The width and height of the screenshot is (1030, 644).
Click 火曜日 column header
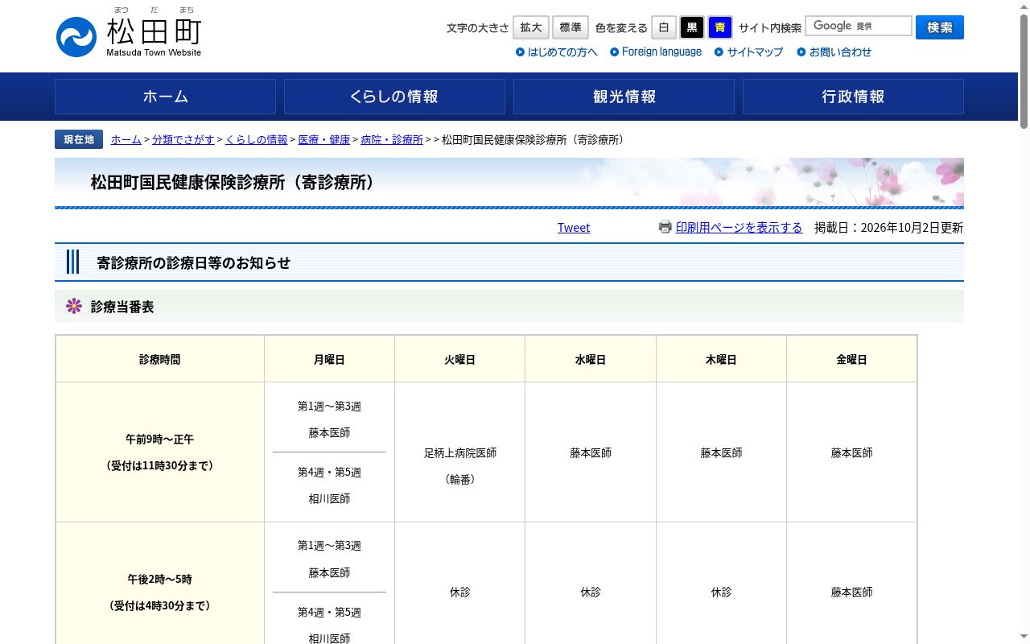[x=459, y=359]
